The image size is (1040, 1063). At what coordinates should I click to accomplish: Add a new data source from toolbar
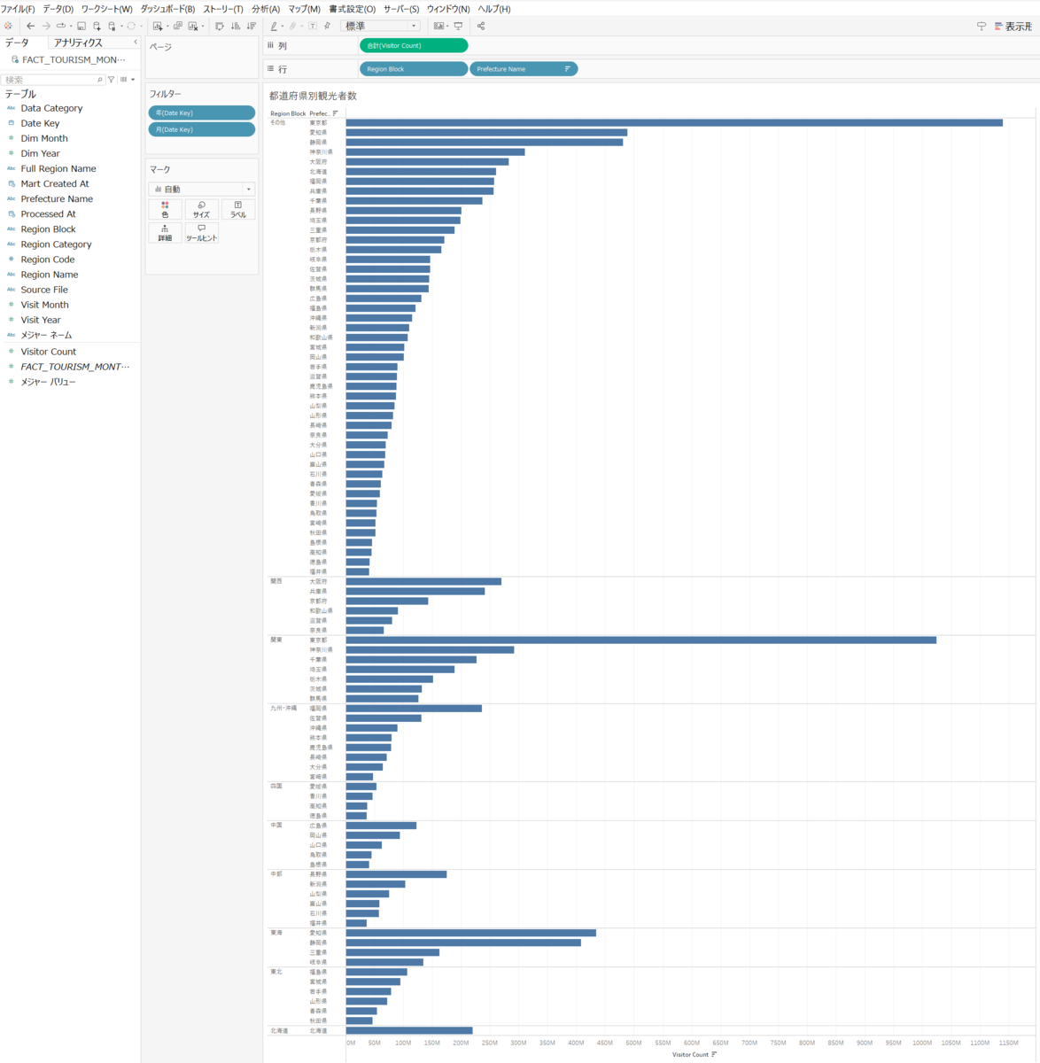pyautogui.click(x=97, y=26)
